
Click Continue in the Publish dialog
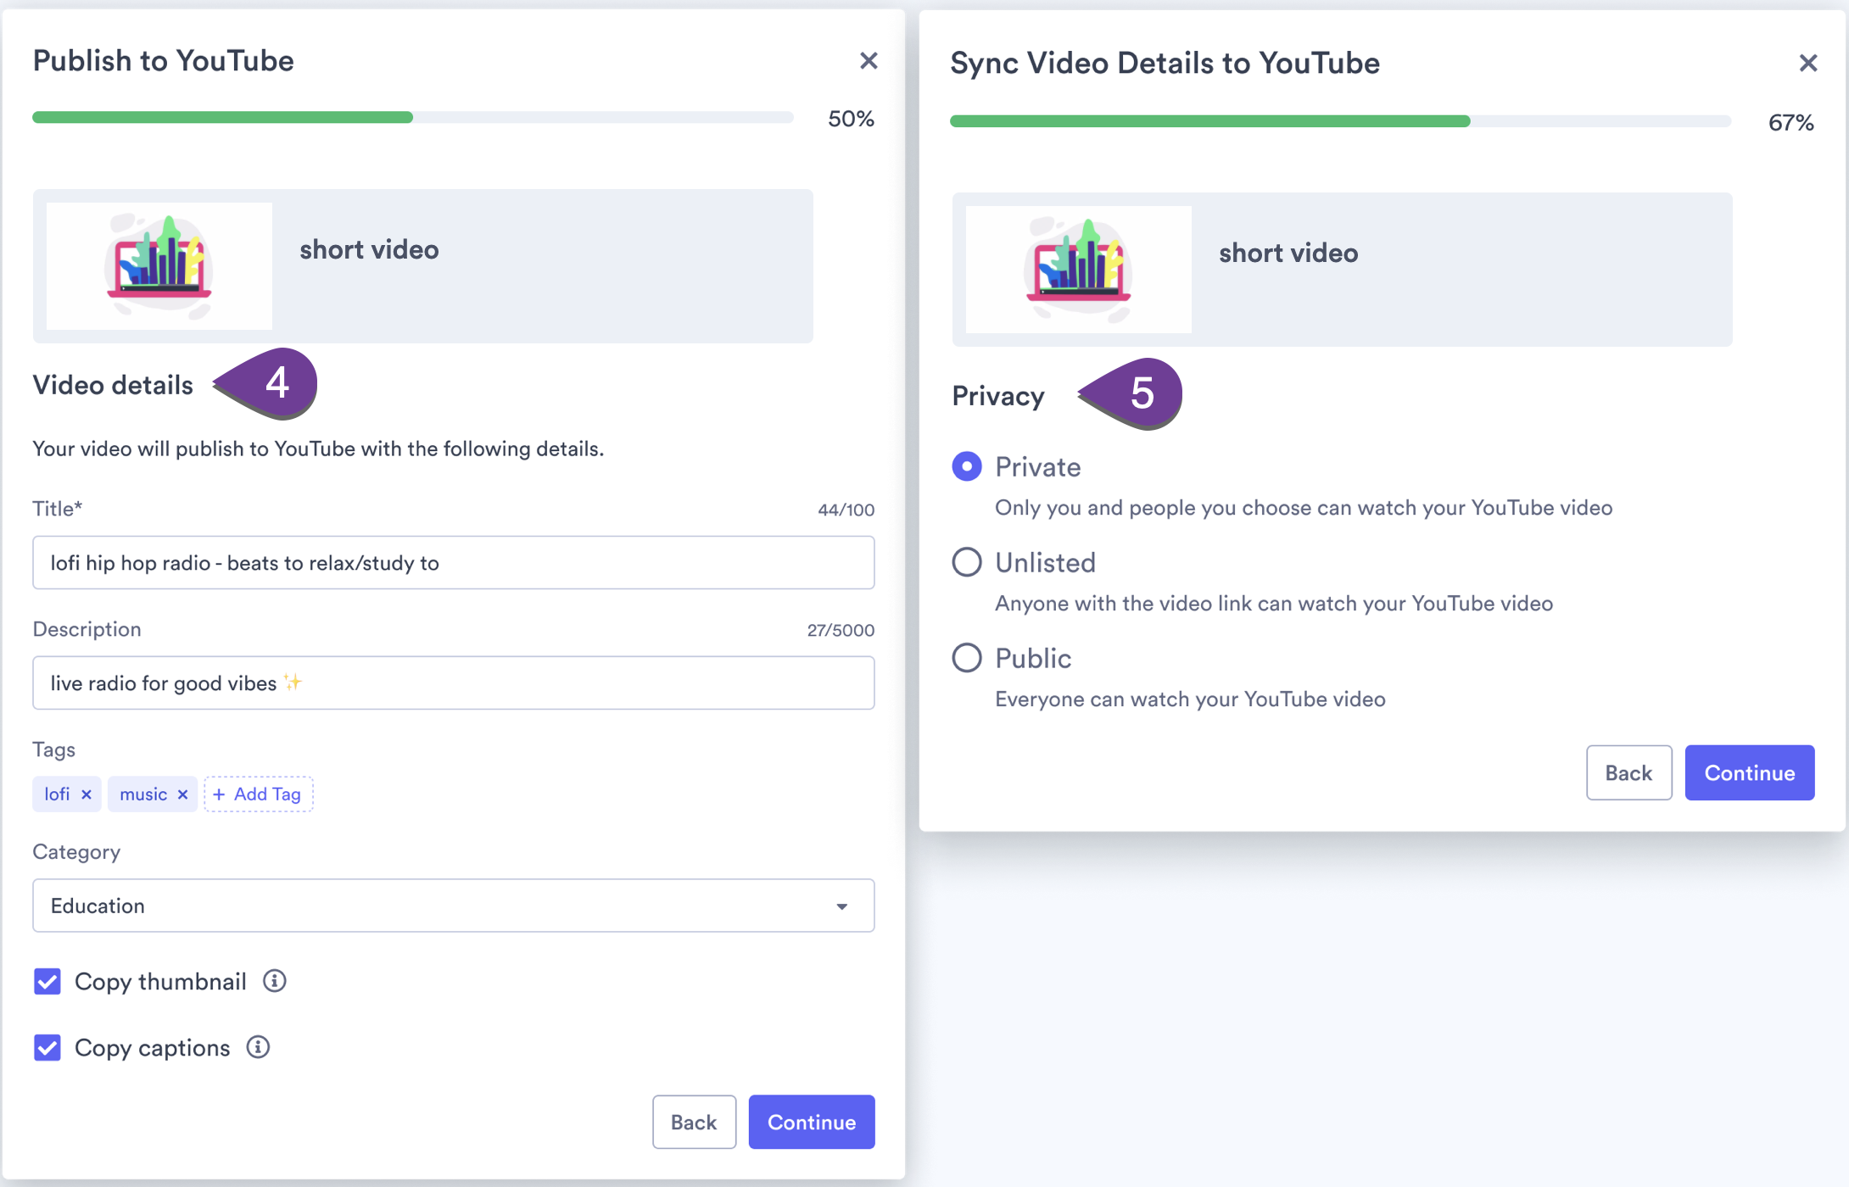[x=811, y=1122]
